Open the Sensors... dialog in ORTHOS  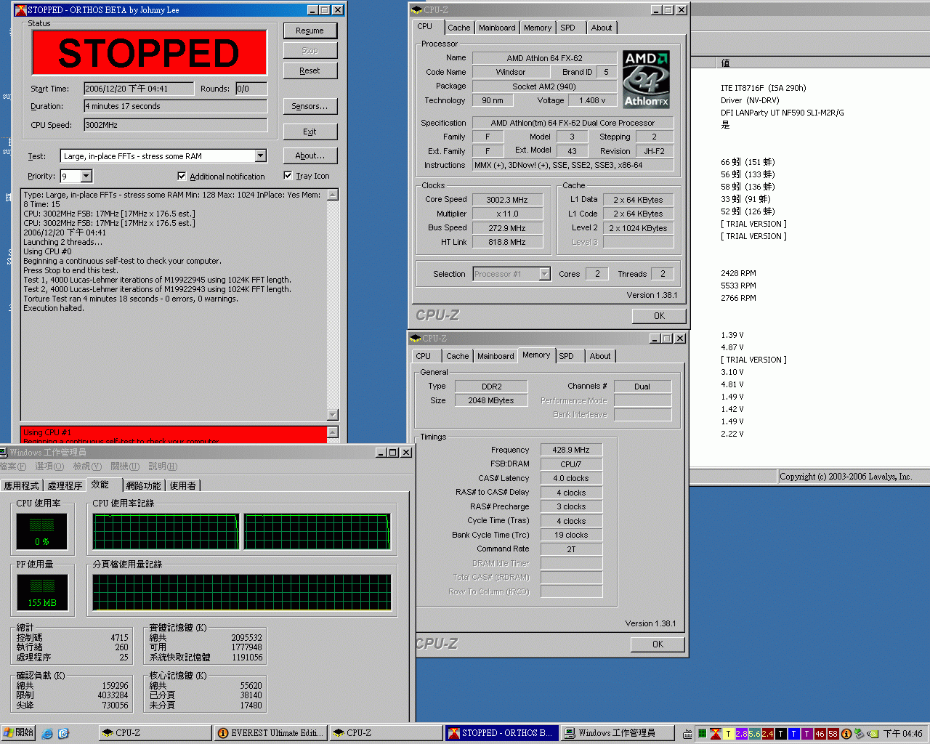(x=310, y=106)
